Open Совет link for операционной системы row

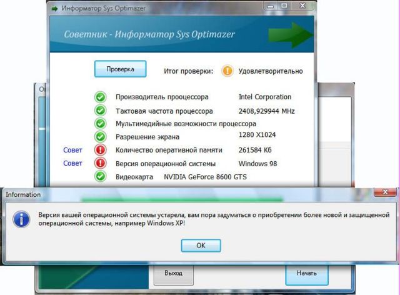click(x=72, y=163)
